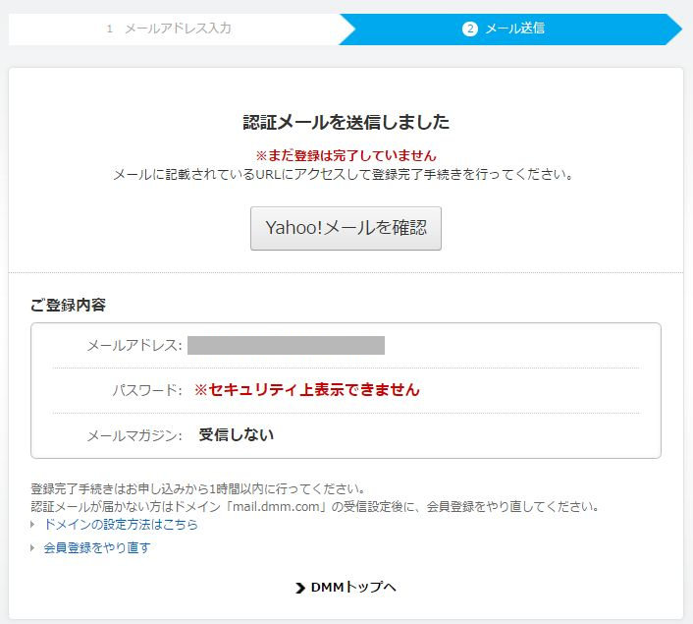Click heading 認証メールを送信しました
Screen dimensions: 693x624
pos(346,122)
